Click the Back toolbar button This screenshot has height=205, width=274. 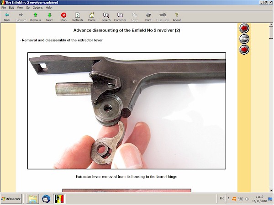(x=7, y=17)
